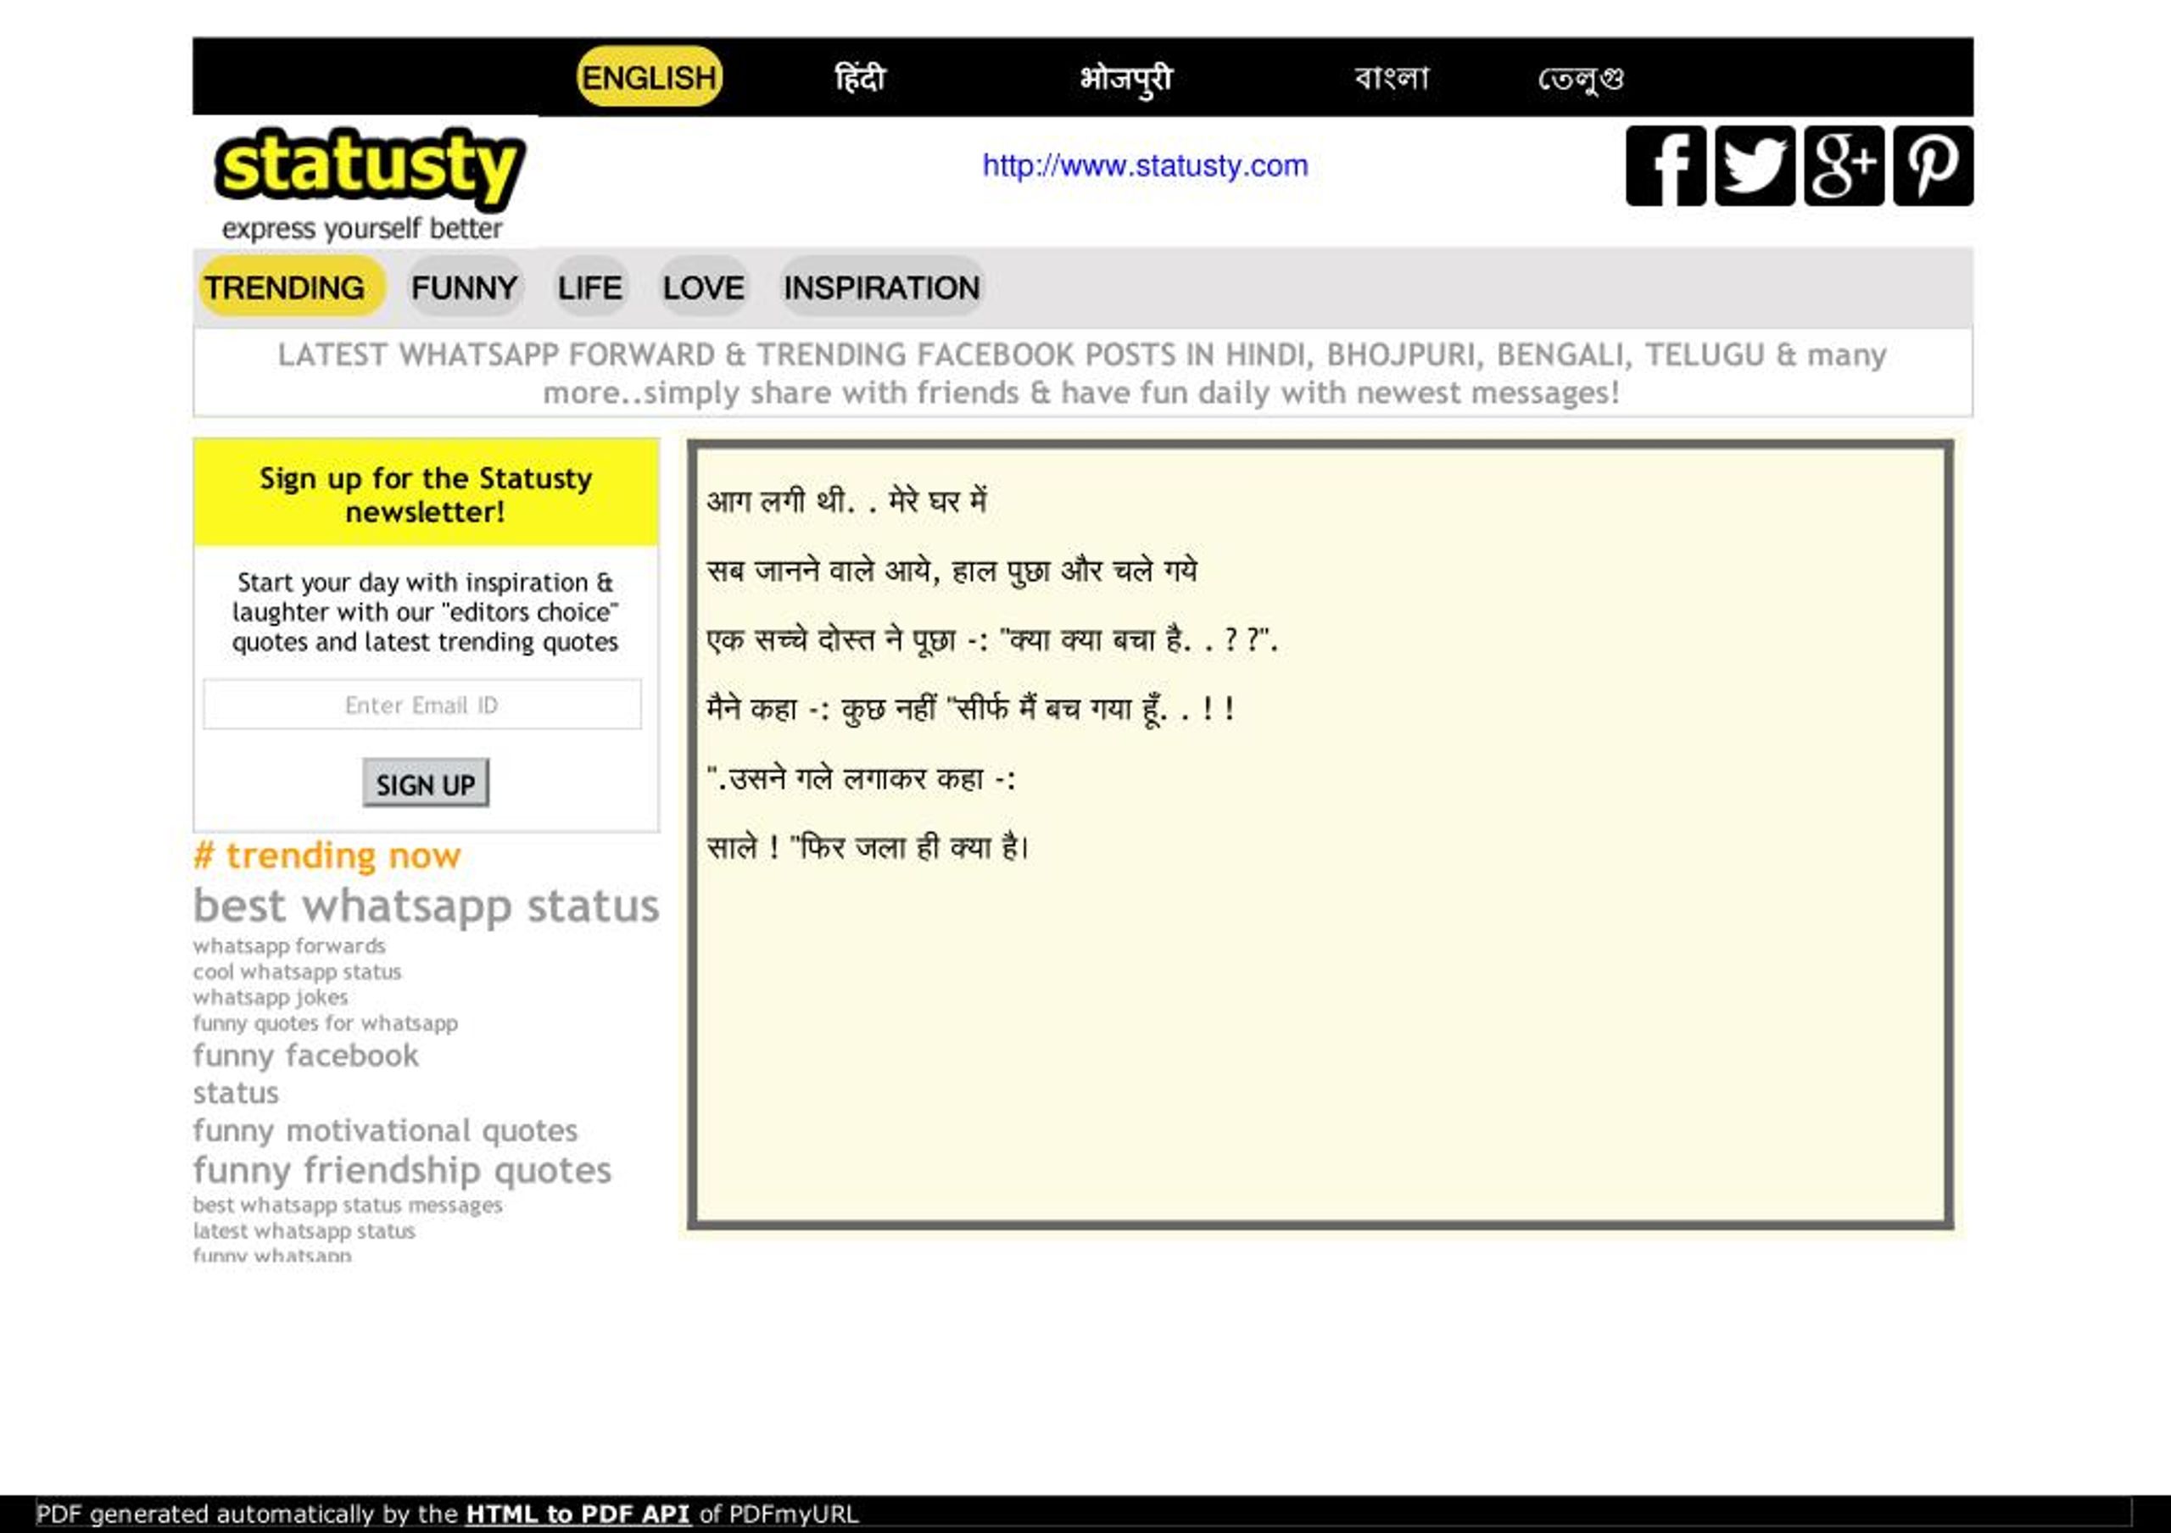This screenshot has height=1533, width=2171.
Task: Open 'latest whatsapp status' tag
Action: [304, 1230]
